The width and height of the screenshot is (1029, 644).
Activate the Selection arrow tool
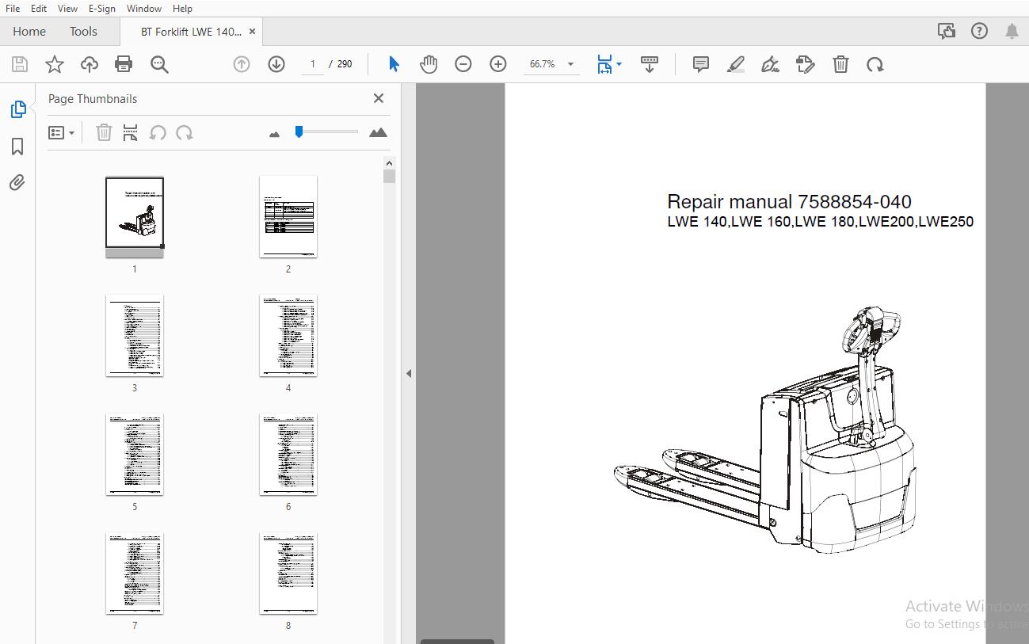coord(394,64)
